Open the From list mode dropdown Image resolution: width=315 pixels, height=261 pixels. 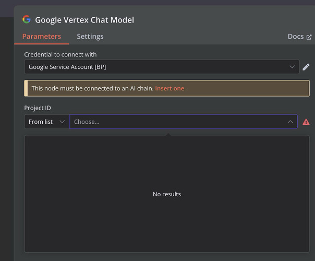pos(47,122)
